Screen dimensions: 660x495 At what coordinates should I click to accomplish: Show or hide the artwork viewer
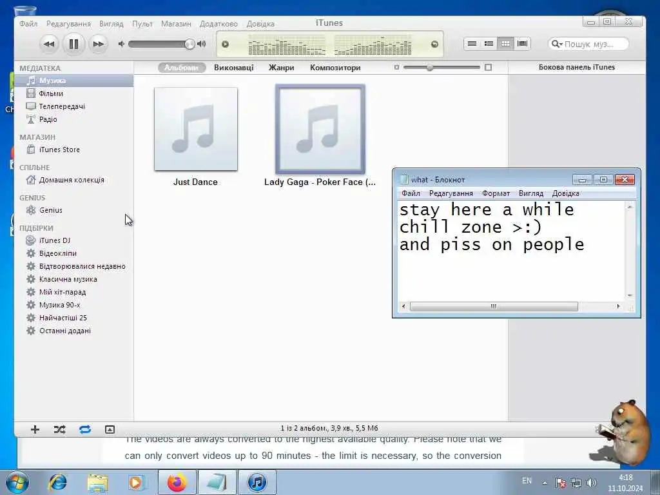pyautogui.click(x=110, y=429)
